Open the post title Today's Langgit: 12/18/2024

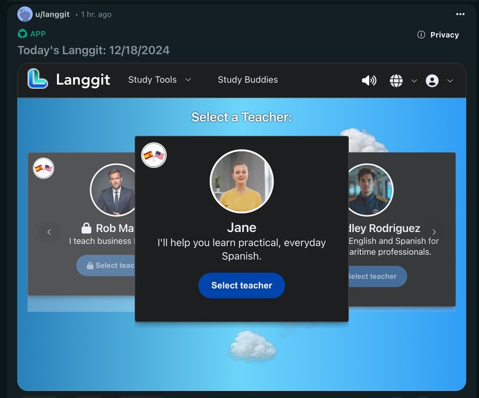point(93,51)
